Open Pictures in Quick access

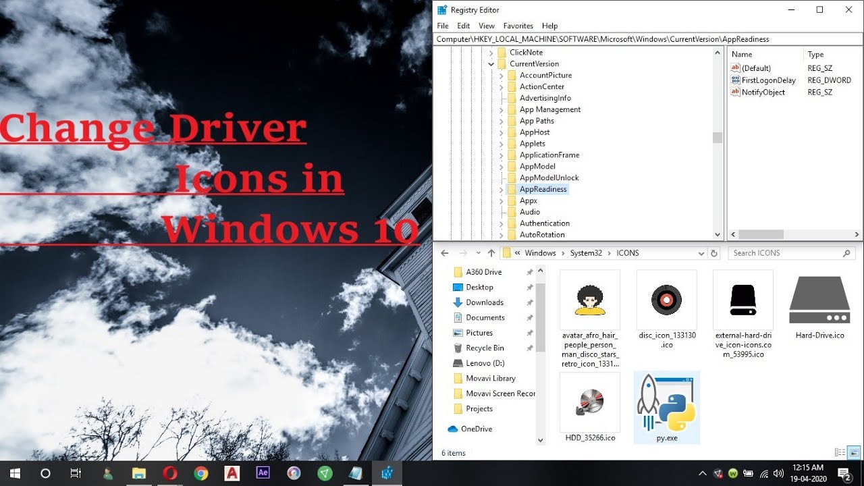click(479, 333)
